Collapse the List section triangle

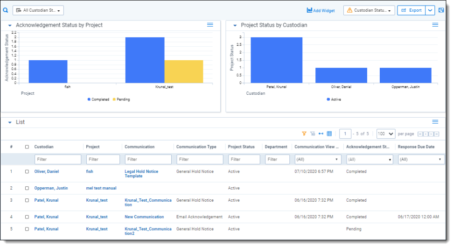10,122
